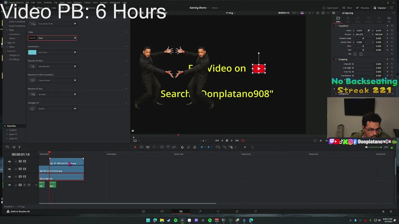
Task: Open the Workspace menu
Action: (x=115, y=2)
